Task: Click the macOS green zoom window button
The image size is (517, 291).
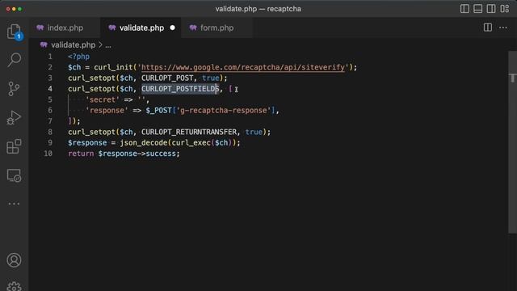Action: 19,9
